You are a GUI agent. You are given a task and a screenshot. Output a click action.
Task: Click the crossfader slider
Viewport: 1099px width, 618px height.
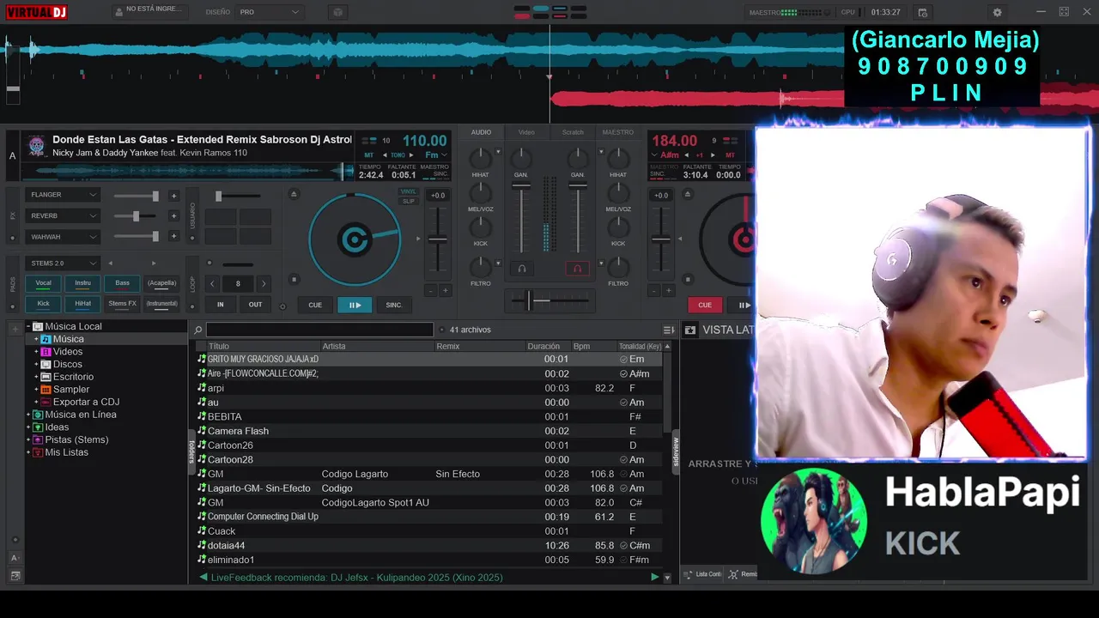549,300
